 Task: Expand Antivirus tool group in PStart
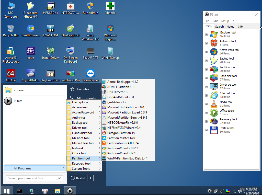206,43
